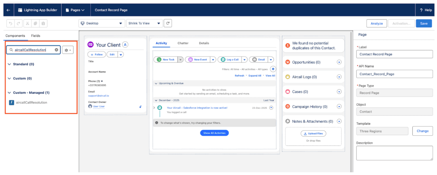This screenshot has width=437, height=175.
Task: Clear the component search with the X icon
Action: click(x=56, y=50)
